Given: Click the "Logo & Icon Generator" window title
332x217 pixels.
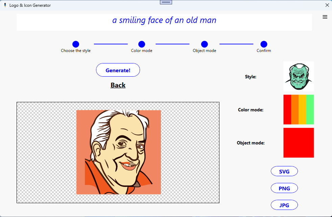Looking at the screenshot, I should coord(30,5).
